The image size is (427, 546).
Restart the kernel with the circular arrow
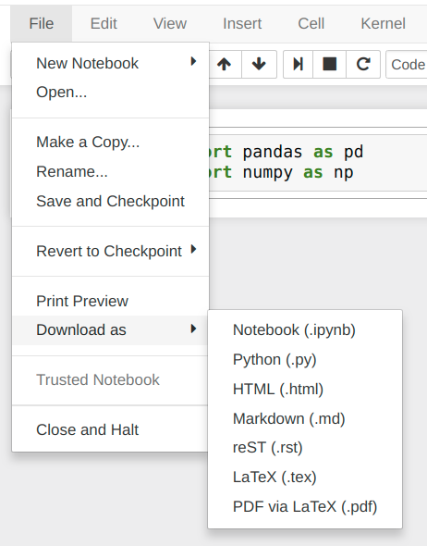(363, 65)
